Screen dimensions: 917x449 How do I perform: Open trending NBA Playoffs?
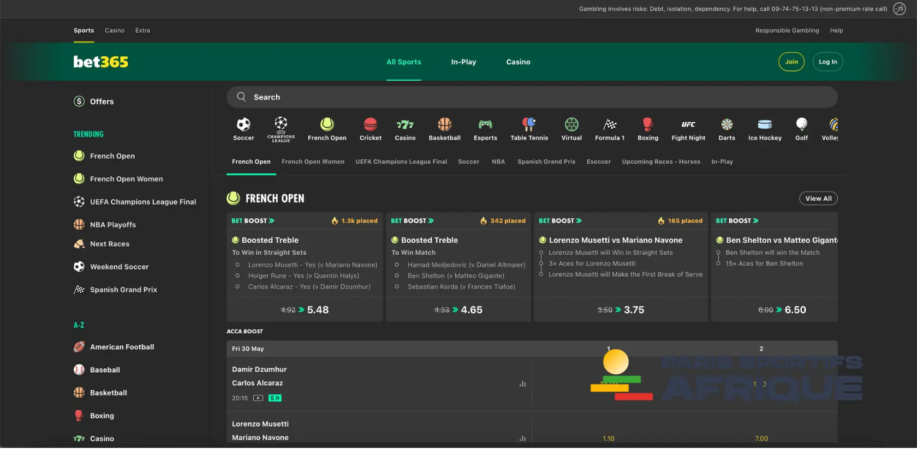105,225
